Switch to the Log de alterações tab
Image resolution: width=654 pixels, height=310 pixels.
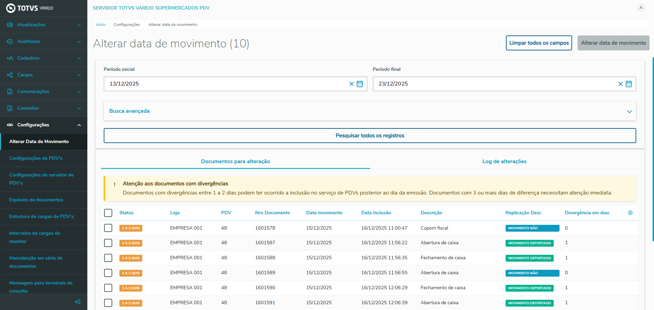[x=504, y=161]
